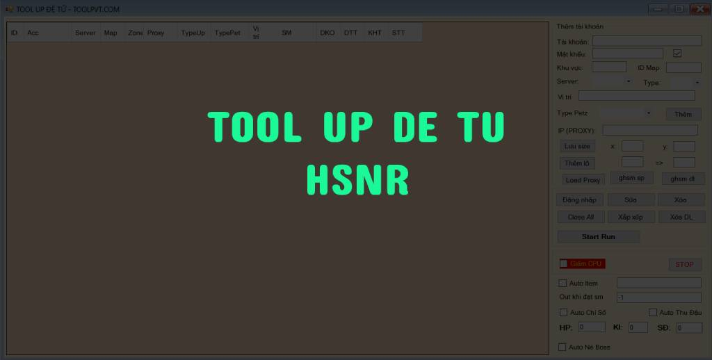Click the Tài khoản input field
Image resolution: width=712 pixels, height=360 pixels.
pyautogui.click(x=647, y=41)
